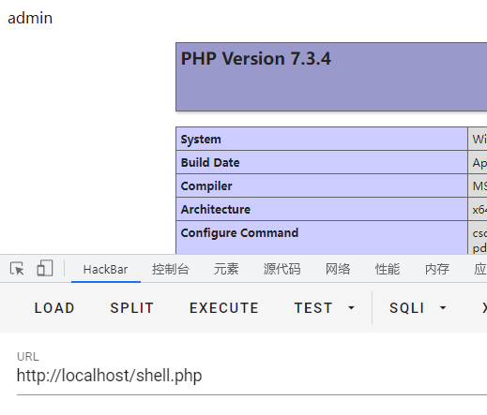The height and width of the screenshot is (415, 487).
Task: Expand the SQLI dropdown arrow
Action: 443,308
